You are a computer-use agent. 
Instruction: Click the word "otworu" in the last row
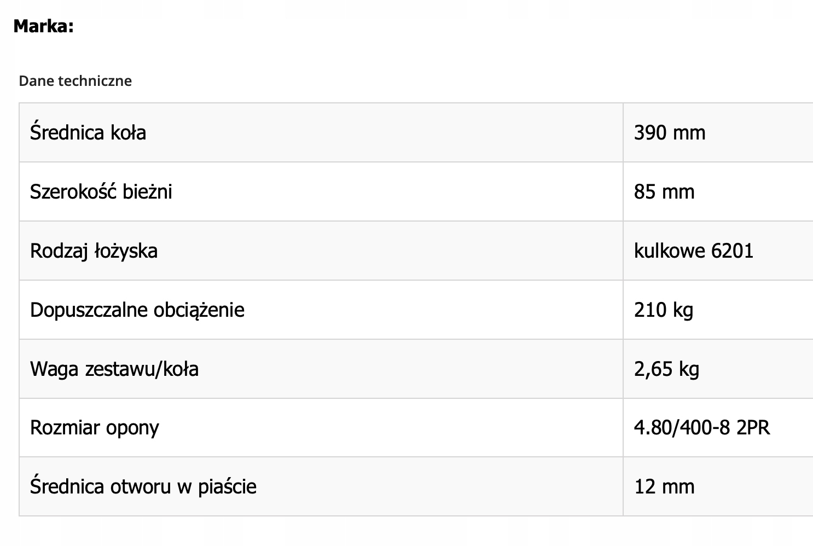click(x=141, y=486)
